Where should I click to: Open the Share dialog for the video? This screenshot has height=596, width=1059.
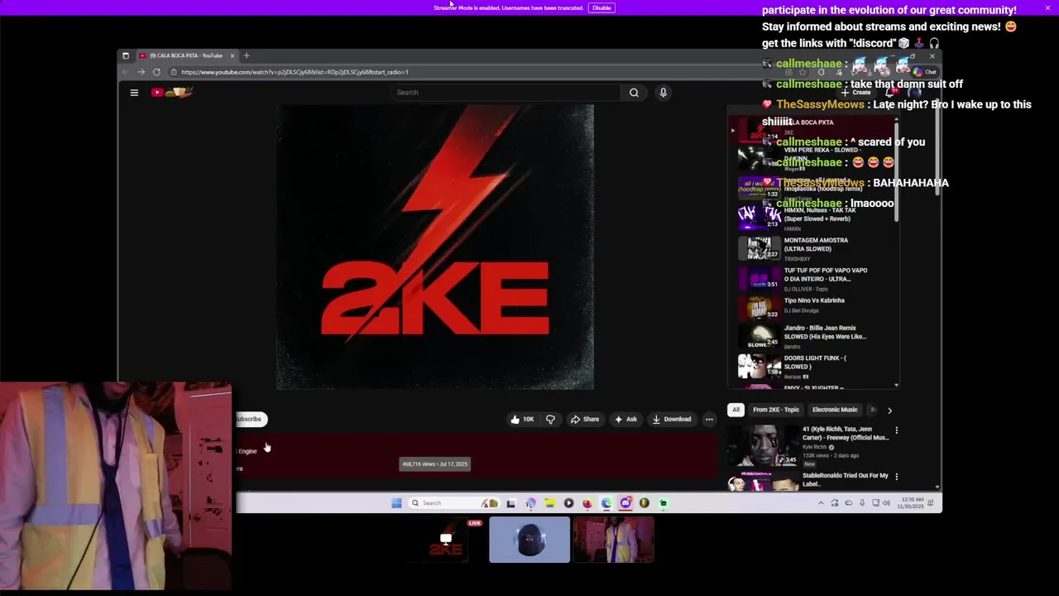(584, 419)
